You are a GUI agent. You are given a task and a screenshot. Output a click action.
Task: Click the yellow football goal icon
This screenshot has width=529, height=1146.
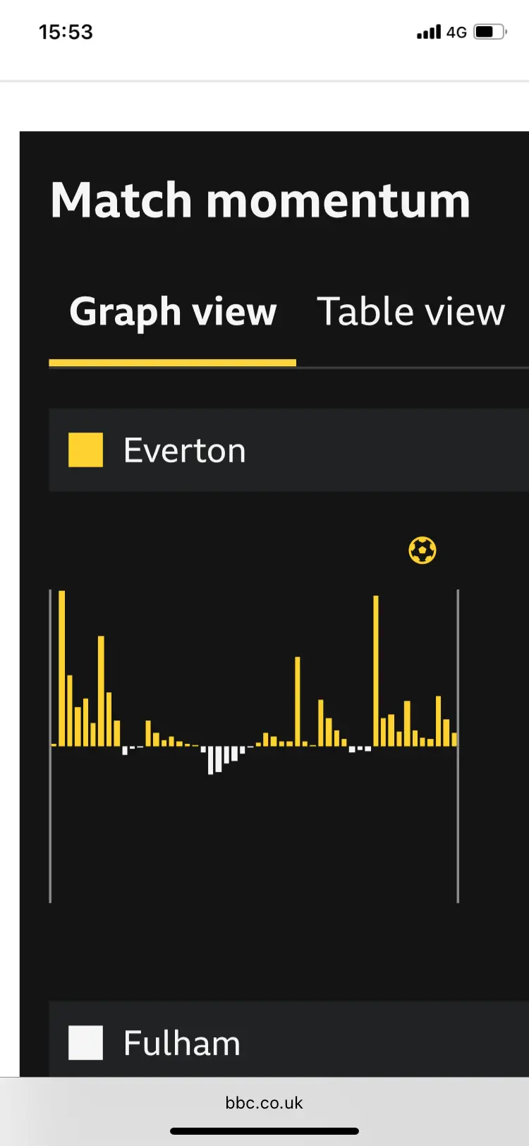pyautogui.click(x=422, y=550)
